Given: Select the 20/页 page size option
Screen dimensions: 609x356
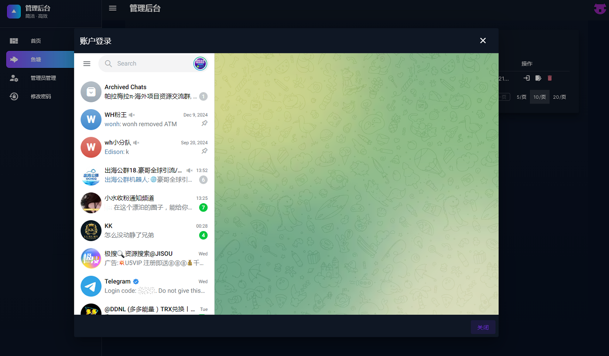Looking at the screenshot, I should (559, 97).
